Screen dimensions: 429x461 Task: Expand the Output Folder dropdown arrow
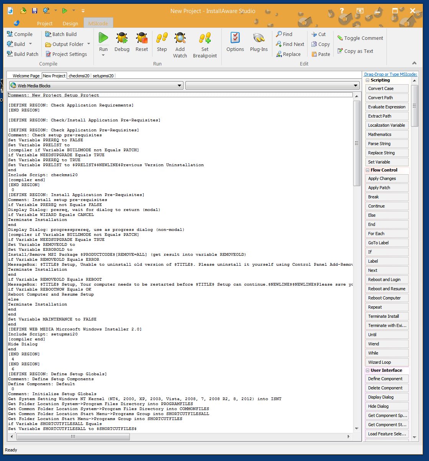pos(88,44)
